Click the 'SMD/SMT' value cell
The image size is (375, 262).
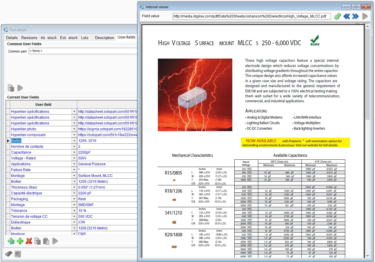(x=107, y=205)
